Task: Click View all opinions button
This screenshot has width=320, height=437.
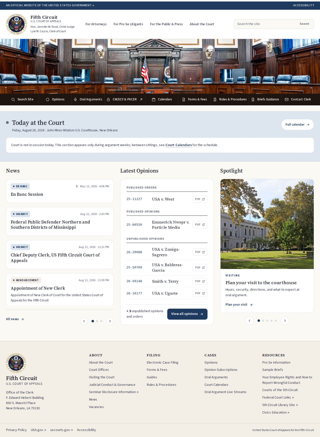Action: 187,314
